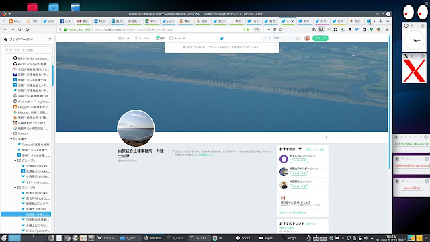Open the Blog tab in Firefox
Screen dimensions: 430x242
click(x=15, y=21)
